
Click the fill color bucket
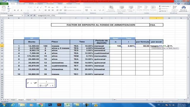click(35, 10)
